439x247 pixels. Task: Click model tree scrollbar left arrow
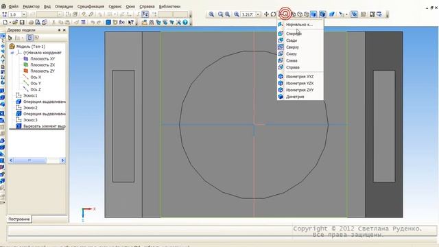(11, 160)
